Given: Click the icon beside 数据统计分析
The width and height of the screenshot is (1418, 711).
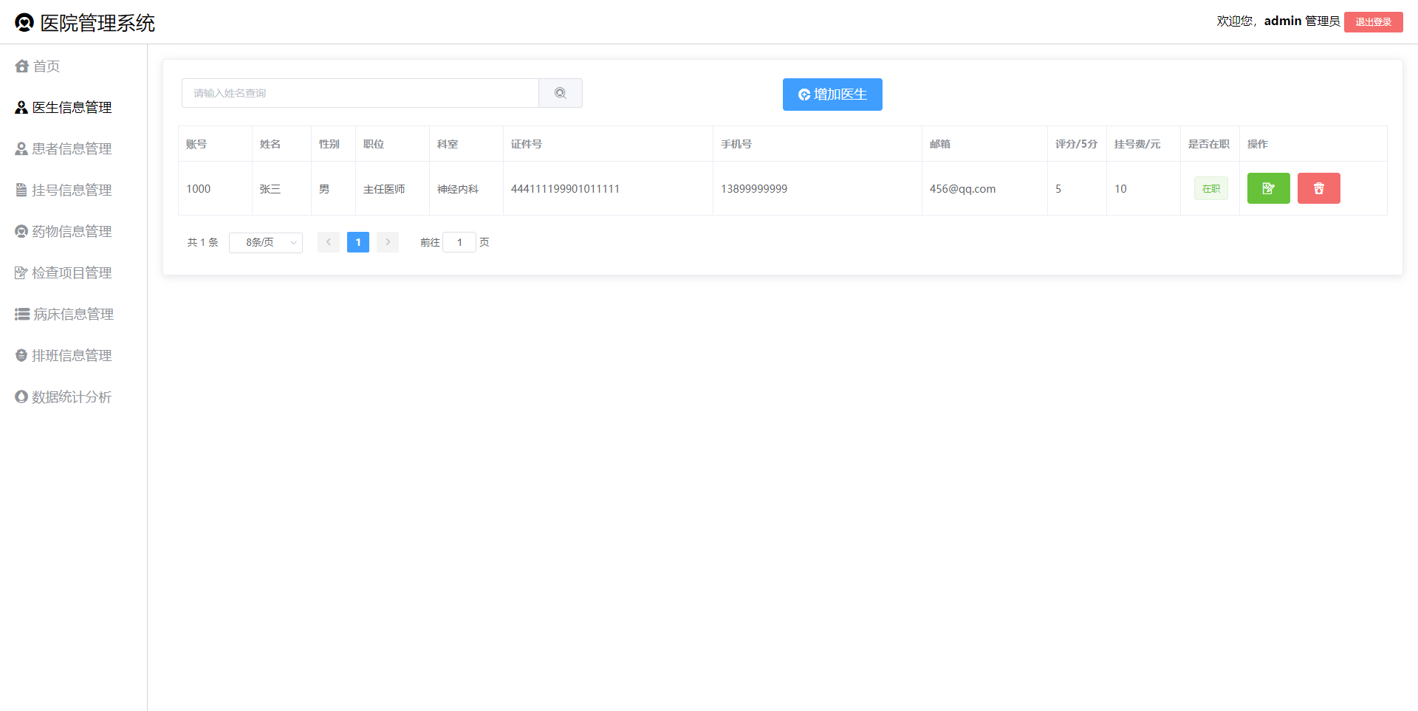Looking at the screenshot, I should click(21, 397).
